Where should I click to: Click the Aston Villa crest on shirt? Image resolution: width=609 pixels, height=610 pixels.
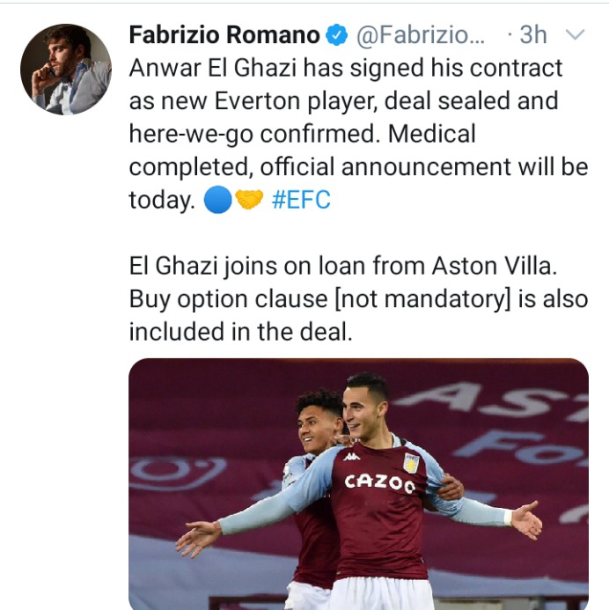pyautogui.click(x=412, y=463)
